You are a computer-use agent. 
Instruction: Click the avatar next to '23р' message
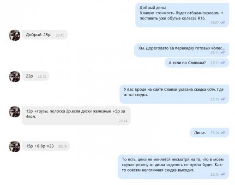point(15,76)
